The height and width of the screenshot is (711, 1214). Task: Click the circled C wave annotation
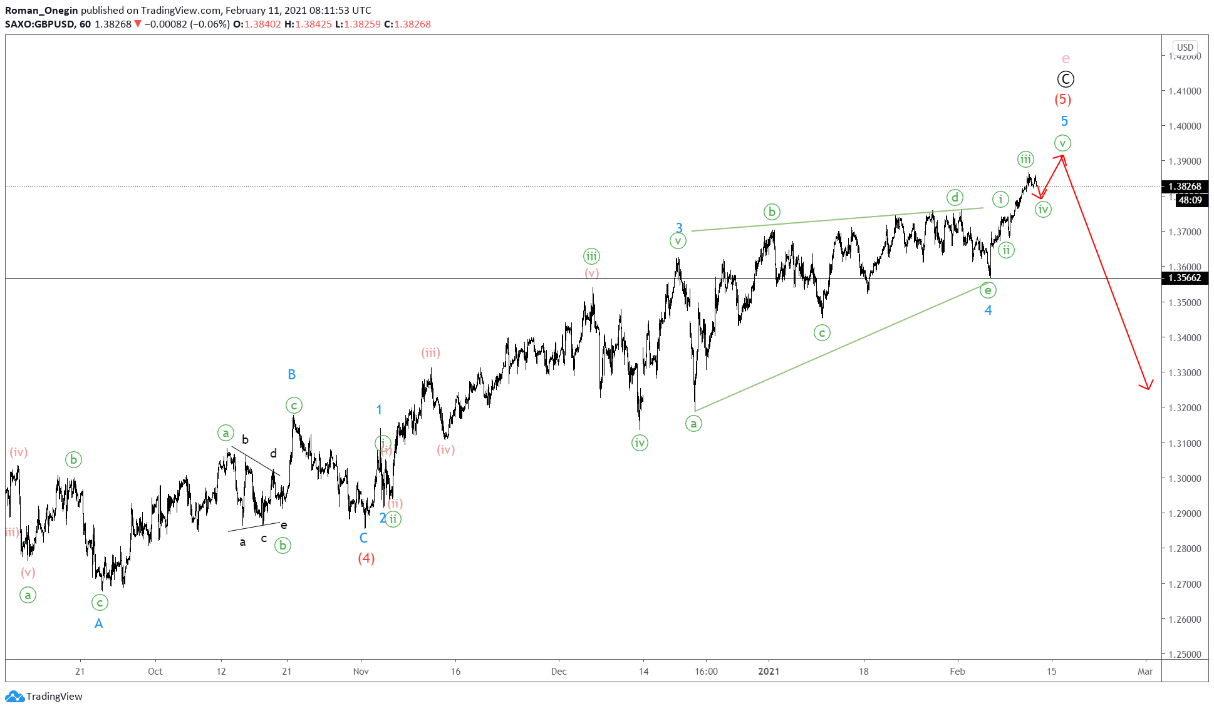click(1065, 79)
